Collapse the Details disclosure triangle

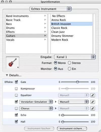point(7,75)
